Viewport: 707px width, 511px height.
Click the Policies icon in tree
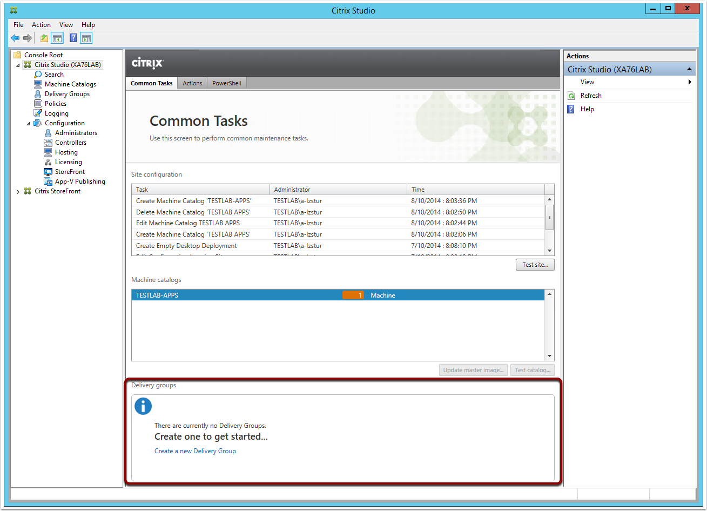38,104
